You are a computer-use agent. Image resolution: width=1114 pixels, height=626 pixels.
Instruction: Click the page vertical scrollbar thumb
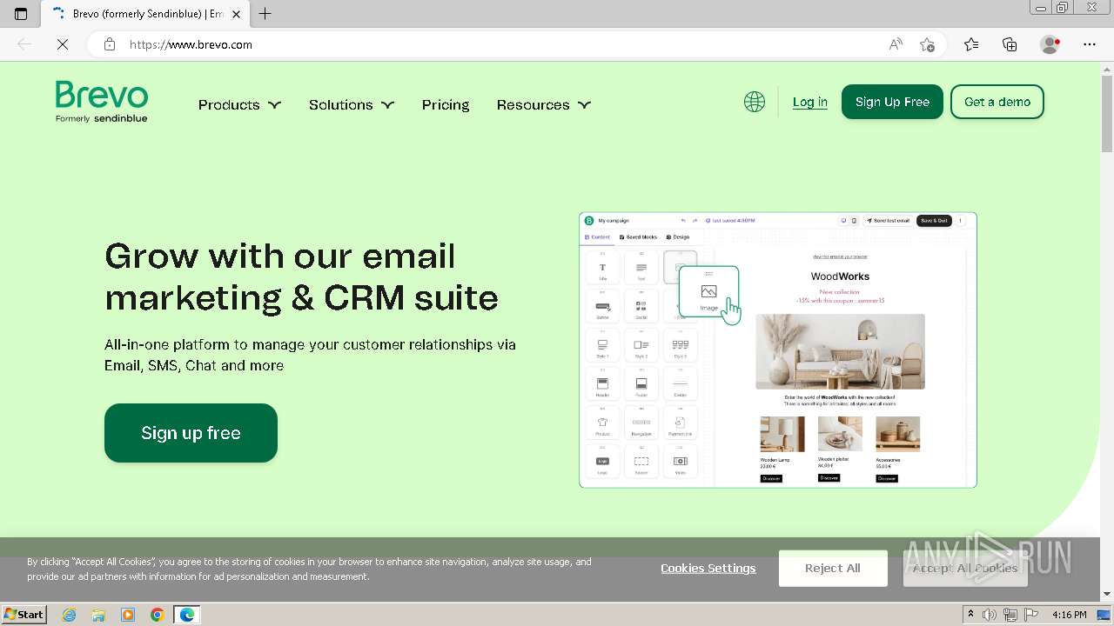coord(1107,113)
